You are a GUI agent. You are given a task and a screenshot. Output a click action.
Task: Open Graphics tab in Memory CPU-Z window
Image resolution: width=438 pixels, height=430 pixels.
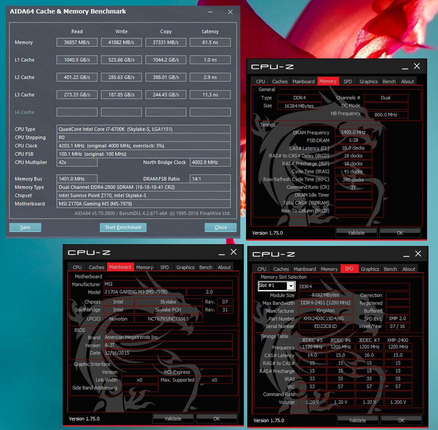[x=368, y=81]
